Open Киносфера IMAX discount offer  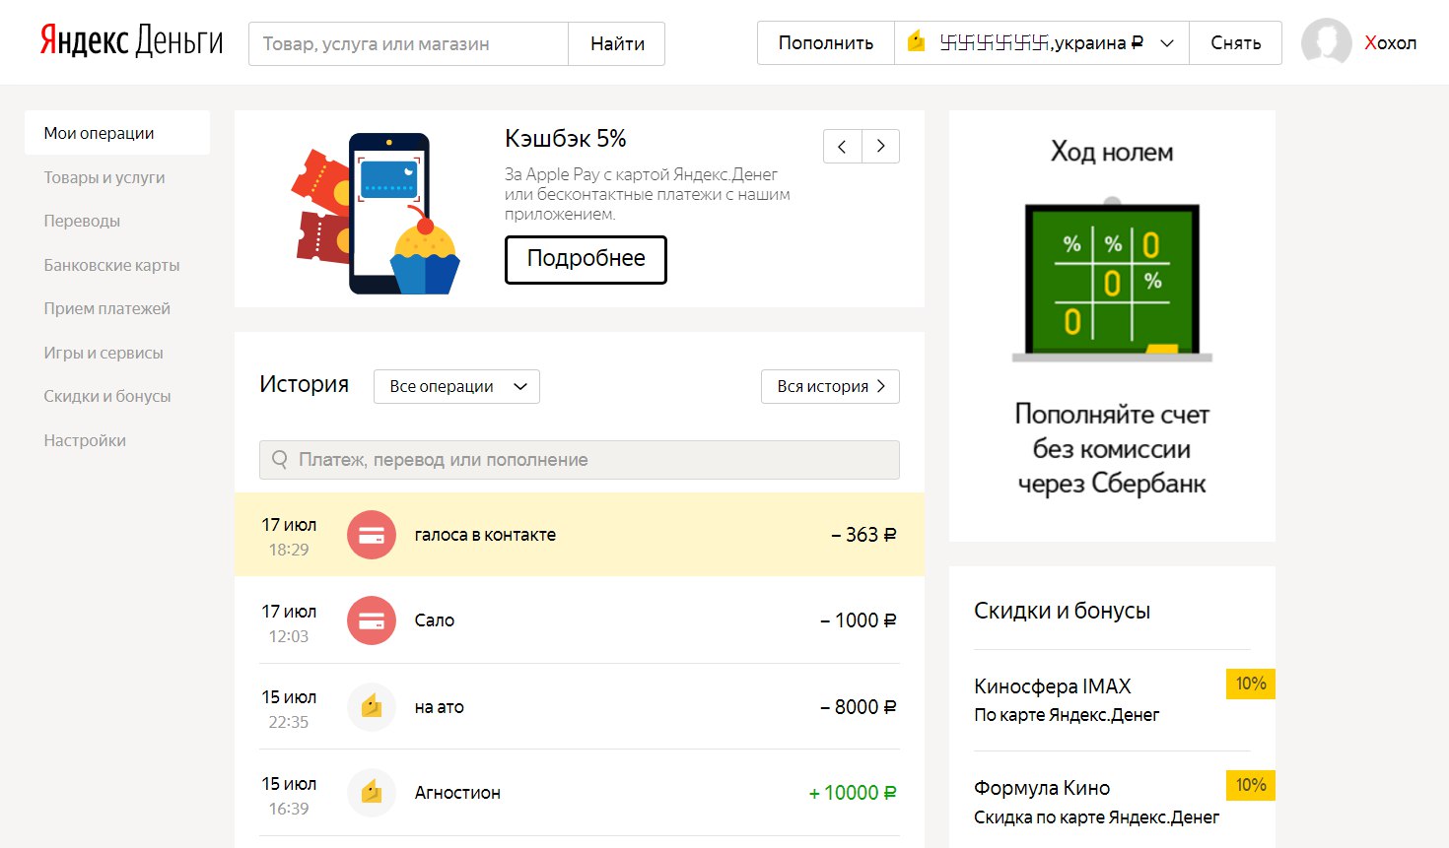pyautogui.click(x=1053, y=686)
